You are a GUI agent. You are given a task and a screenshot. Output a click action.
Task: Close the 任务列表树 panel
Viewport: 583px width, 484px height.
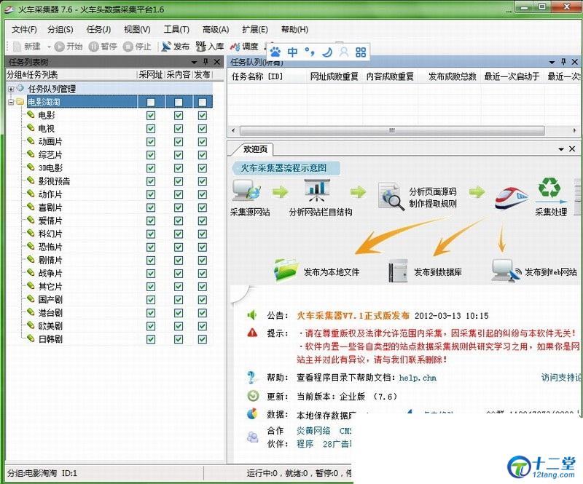pos(217,62)
